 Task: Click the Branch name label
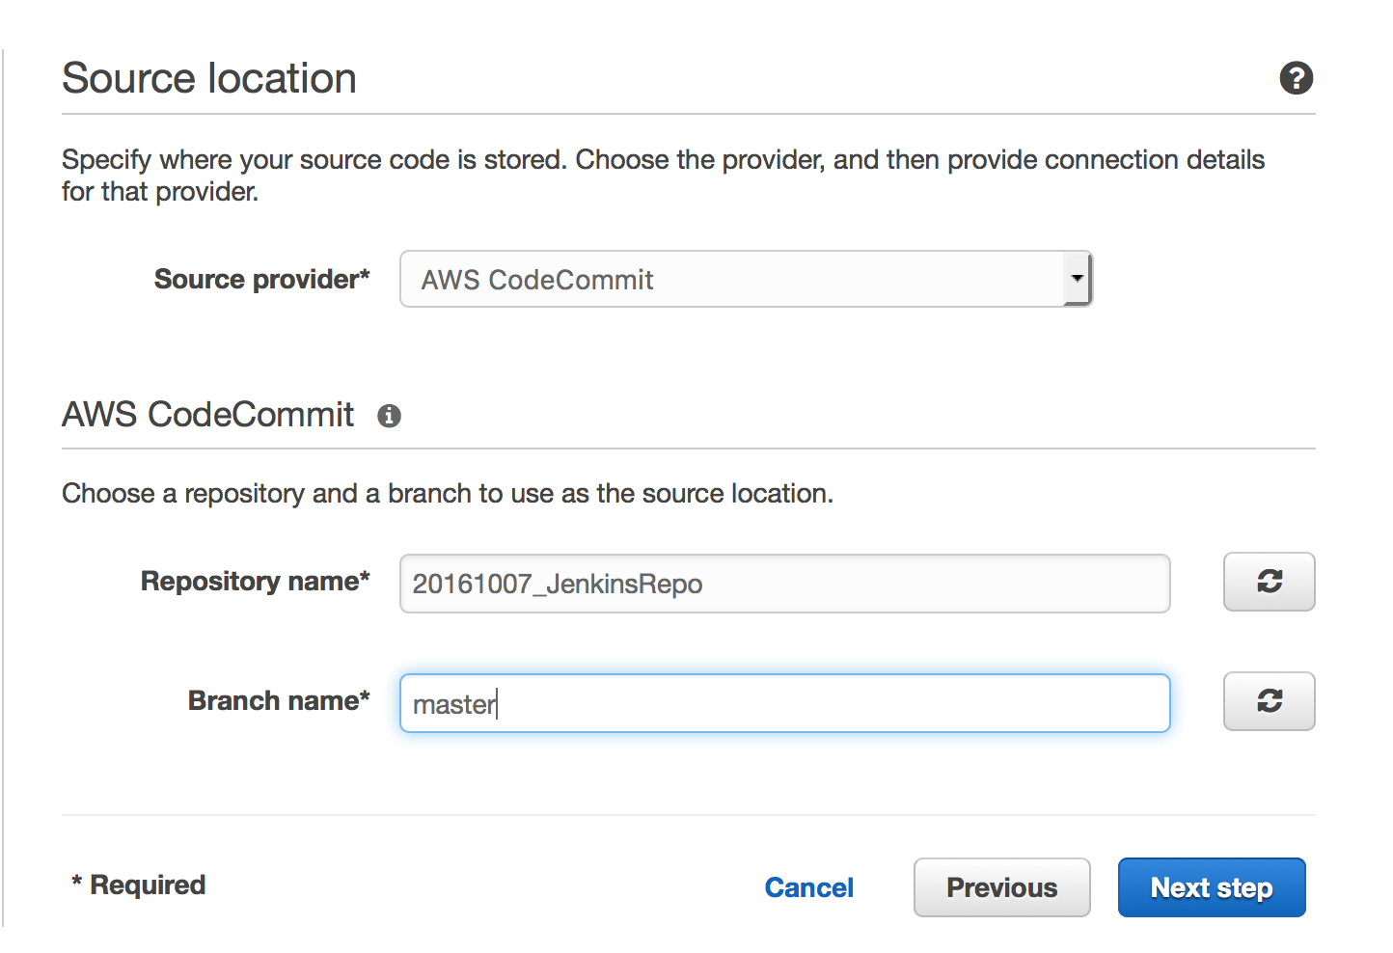(x=279, y=700)
